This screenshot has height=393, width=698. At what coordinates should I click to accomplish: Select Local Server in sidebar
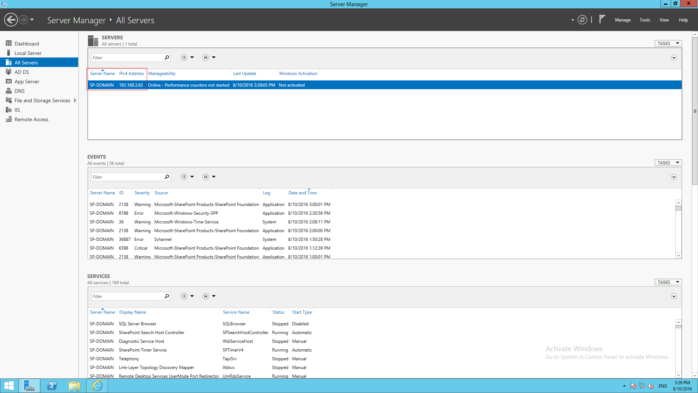click(x=28, y=53)
